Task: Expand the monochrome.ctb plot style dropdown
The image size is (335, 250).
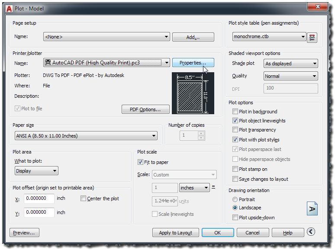Action: (269, 36)
